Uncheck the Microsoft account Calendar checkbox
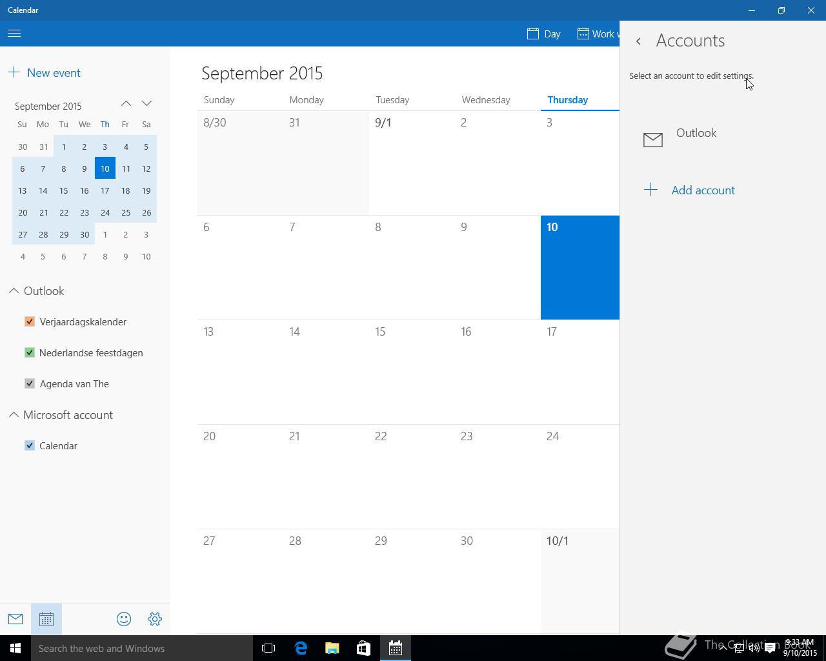Screen dimensions: 826x661 [30, 445]
